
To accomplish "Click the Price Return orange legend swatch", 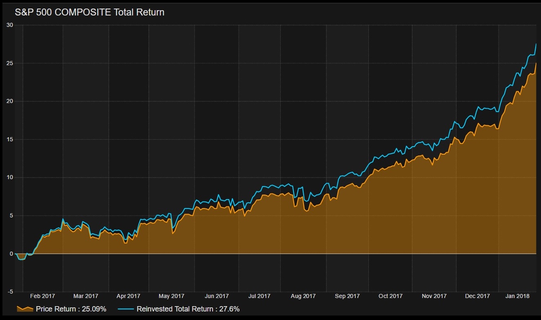I will tap(25, 309).
